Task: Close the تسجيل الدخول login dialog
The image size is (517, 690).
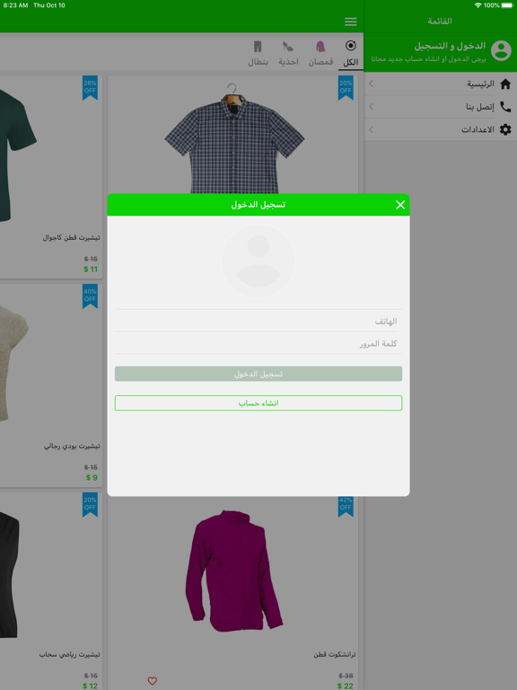Action: click(x=400, y=205)
